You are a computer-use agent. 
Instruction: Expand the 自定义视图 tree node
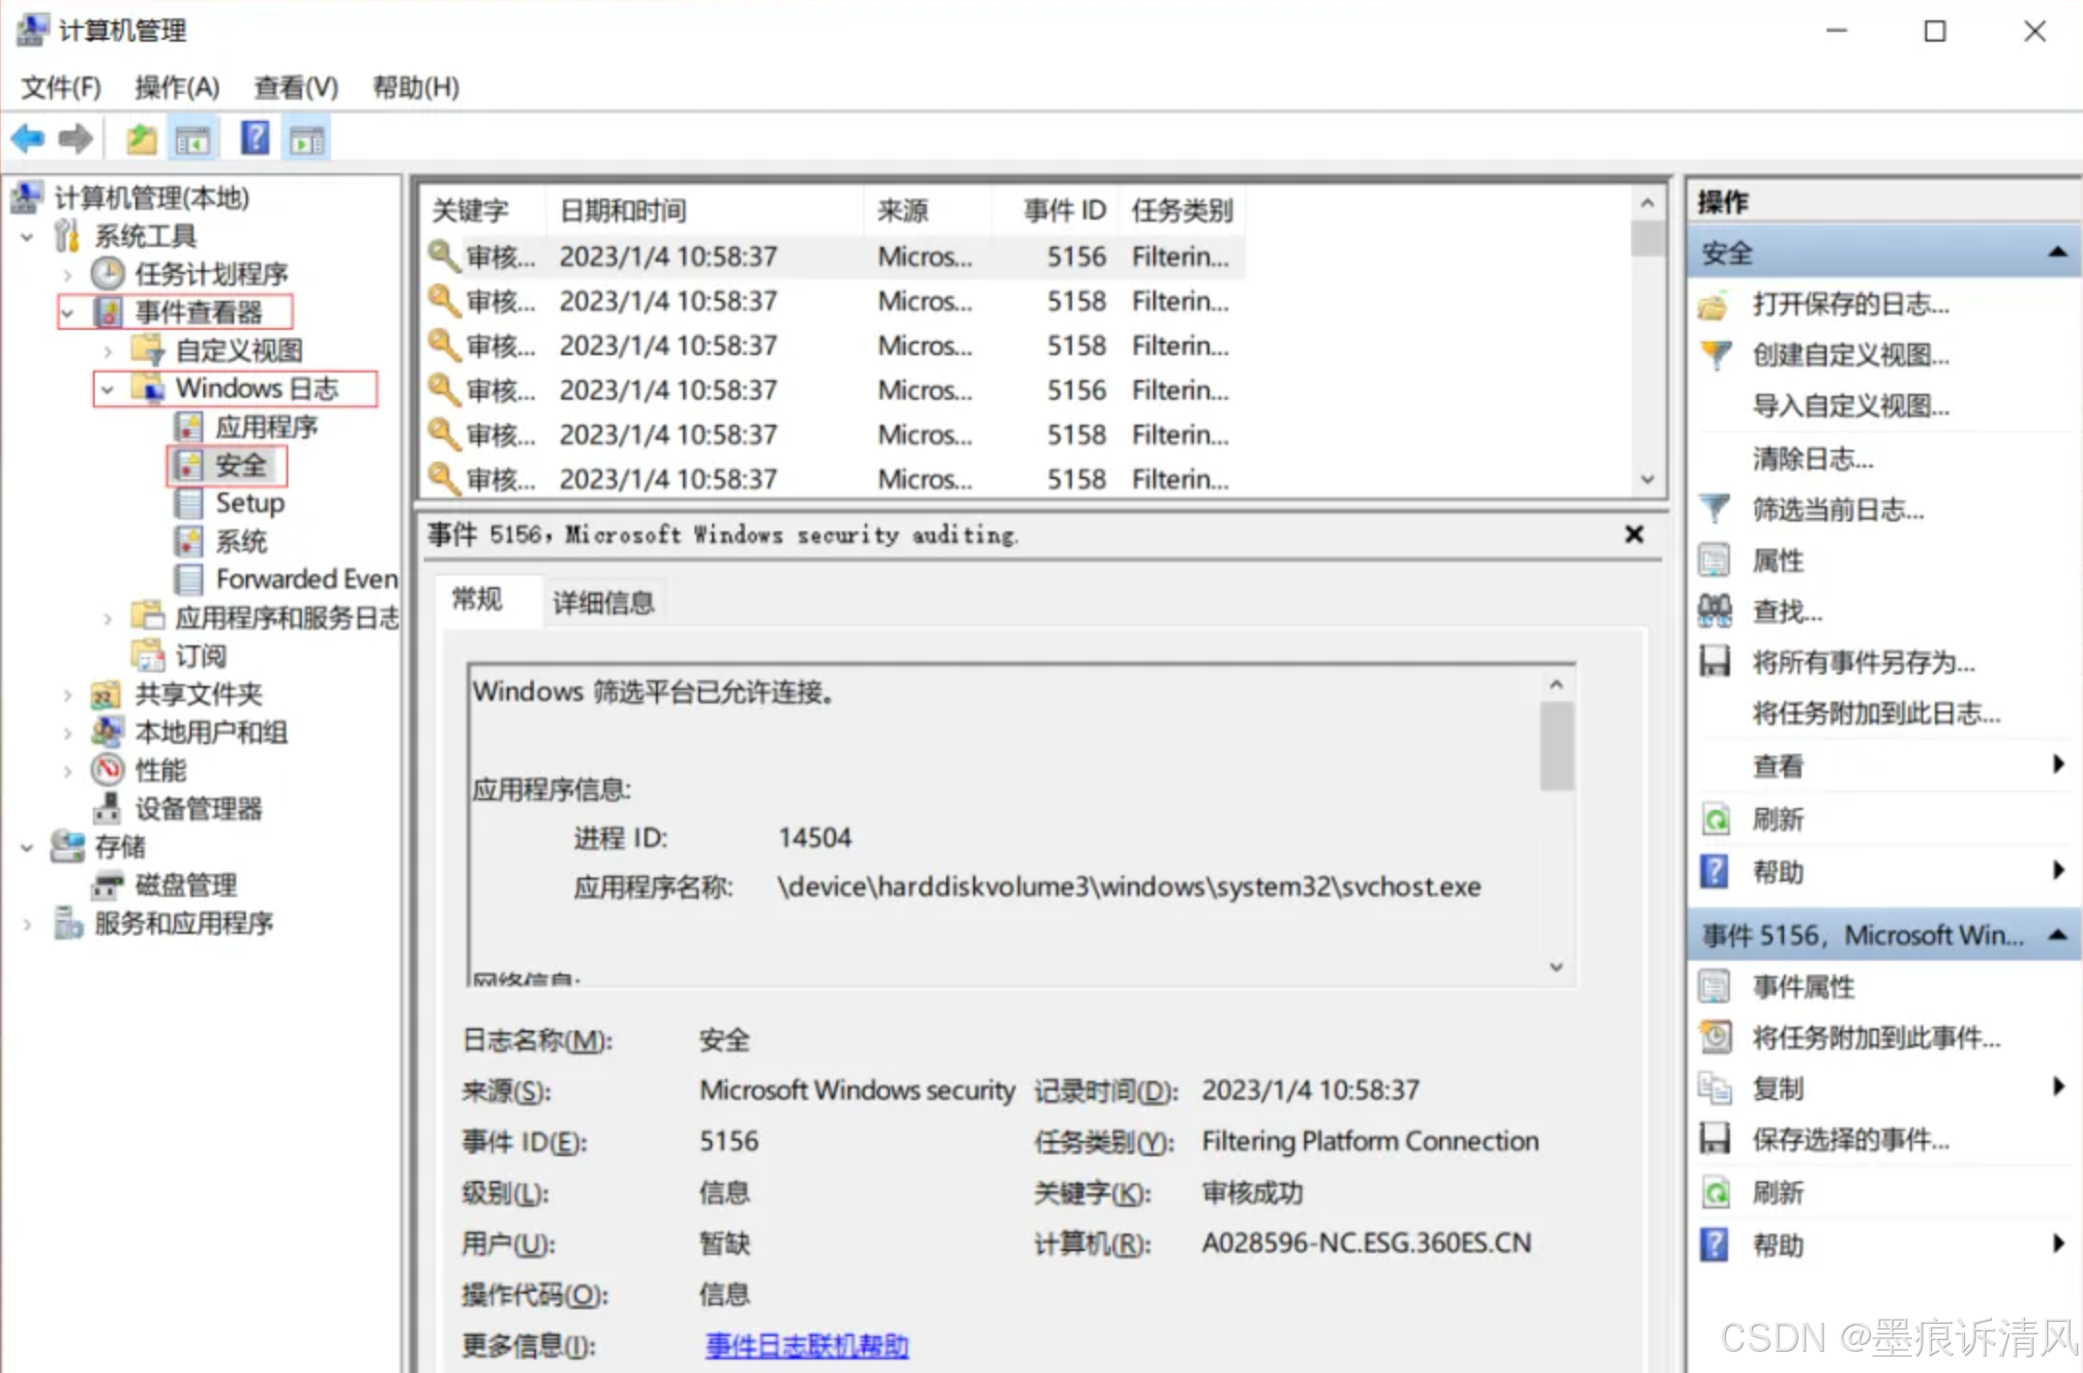107,350
